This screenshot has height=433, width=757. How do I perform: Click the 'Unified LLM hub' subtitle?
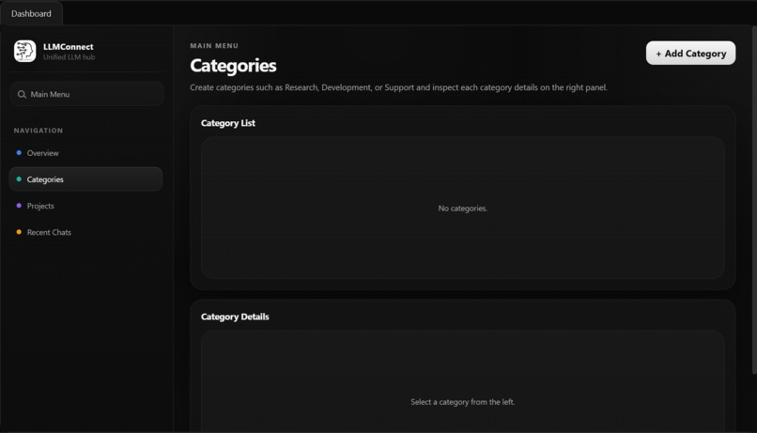pos(70,57)
